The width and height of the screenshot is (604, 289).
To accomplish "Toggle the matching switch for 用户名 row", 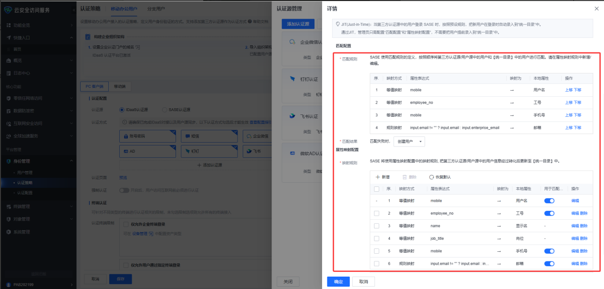I will click(x=549, y=201).
